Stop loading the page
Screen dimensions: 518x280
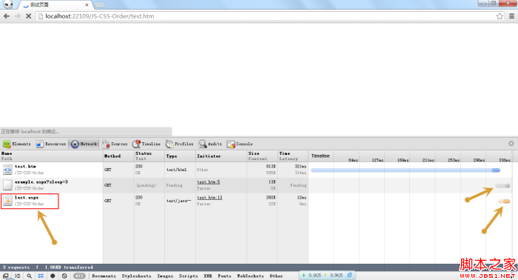coord(28,16)
